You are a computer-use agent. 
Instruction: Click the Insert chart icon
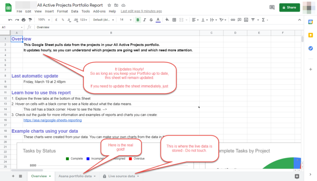(x=246, y=20)
